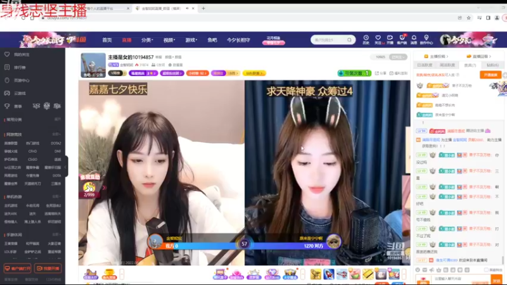
Task: Open 直播 in the top navigation
Action: pos(126,40)
